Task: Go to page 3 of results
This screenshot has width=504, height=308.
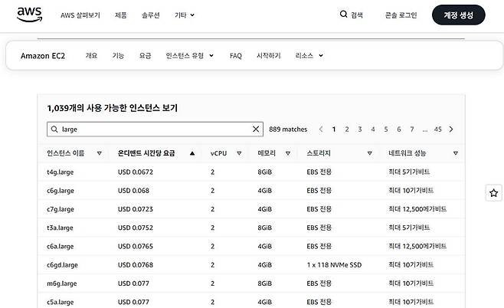Action: tap(360, 129)
